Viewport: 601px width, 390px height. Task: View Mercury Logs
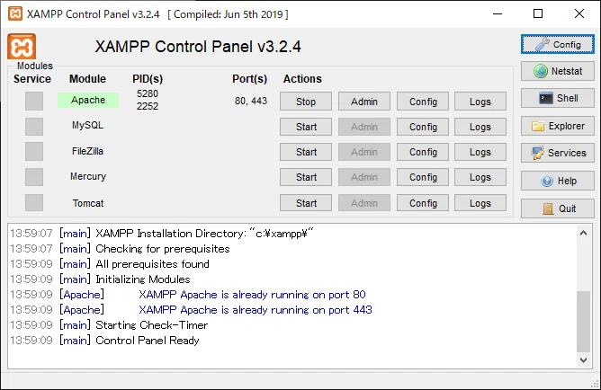(480, 177)
